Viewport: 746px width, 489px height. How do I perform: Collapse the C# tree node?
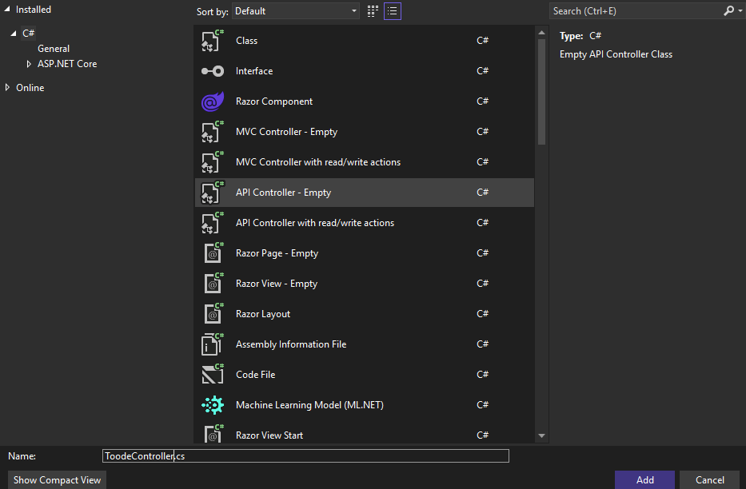(14, 34)
